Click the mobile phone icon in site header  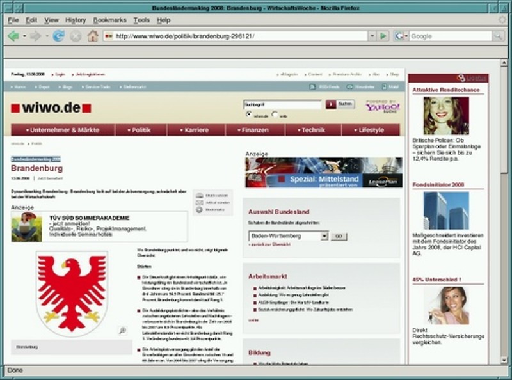point(385,87)
